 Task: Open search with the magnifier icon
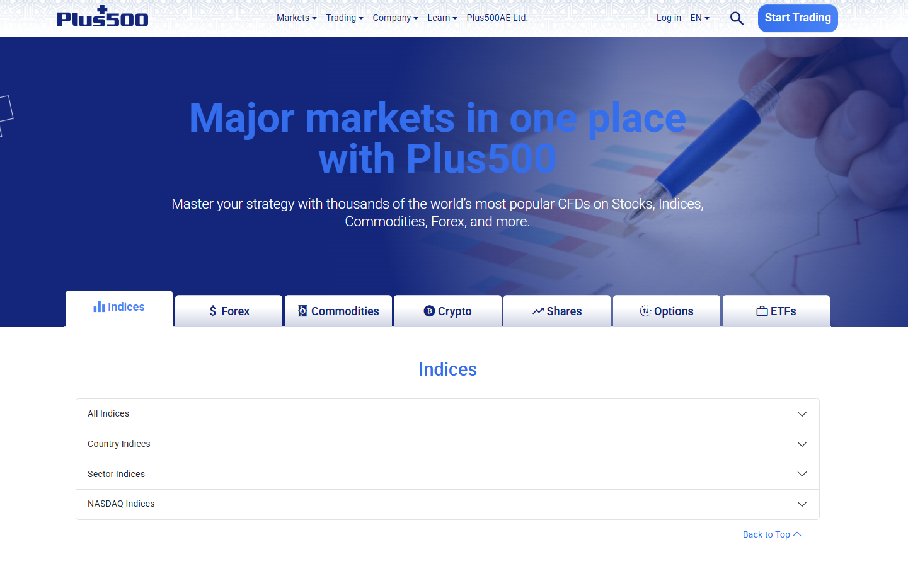coord(737,18)
